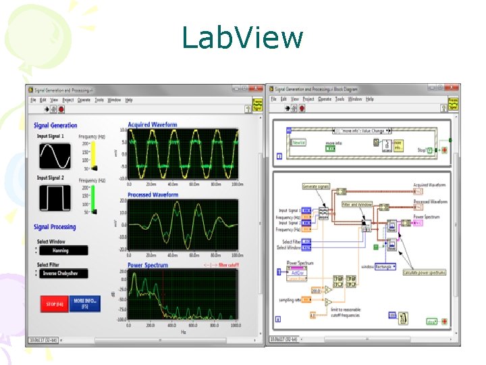Open the event case selector "more info: Value Change"

(x=361, y=131)
